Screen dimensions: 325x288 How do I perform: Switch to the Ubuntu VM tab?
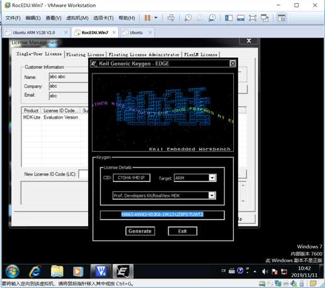pyautogui.click(x=136, y=33)
